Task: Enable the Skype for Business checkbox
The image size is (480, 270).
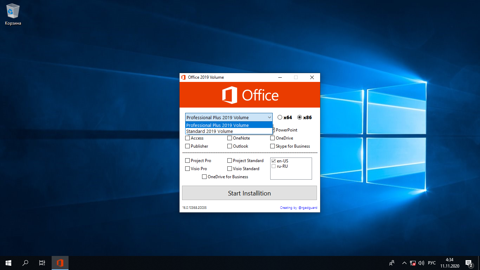Action: point(272,146)
